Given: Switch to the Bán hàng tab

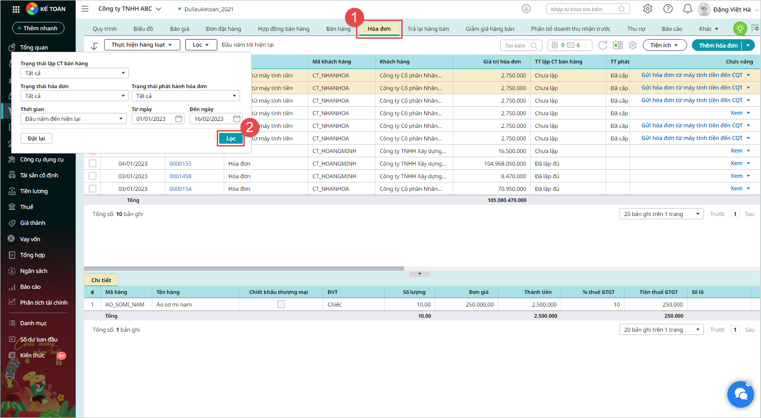Looking at the screenshot, I should pos(338,29).
